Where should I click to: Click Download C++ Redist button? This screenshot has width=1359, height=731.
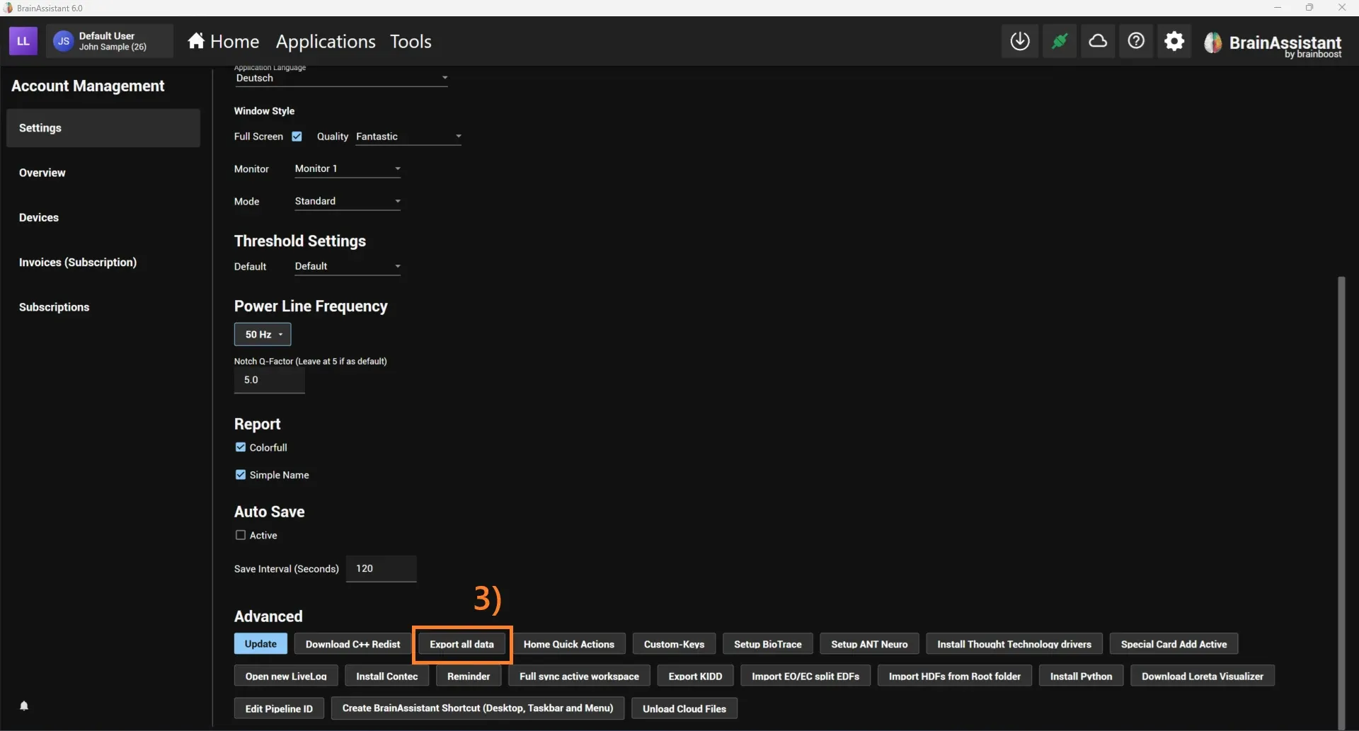[x=352, y=644]
